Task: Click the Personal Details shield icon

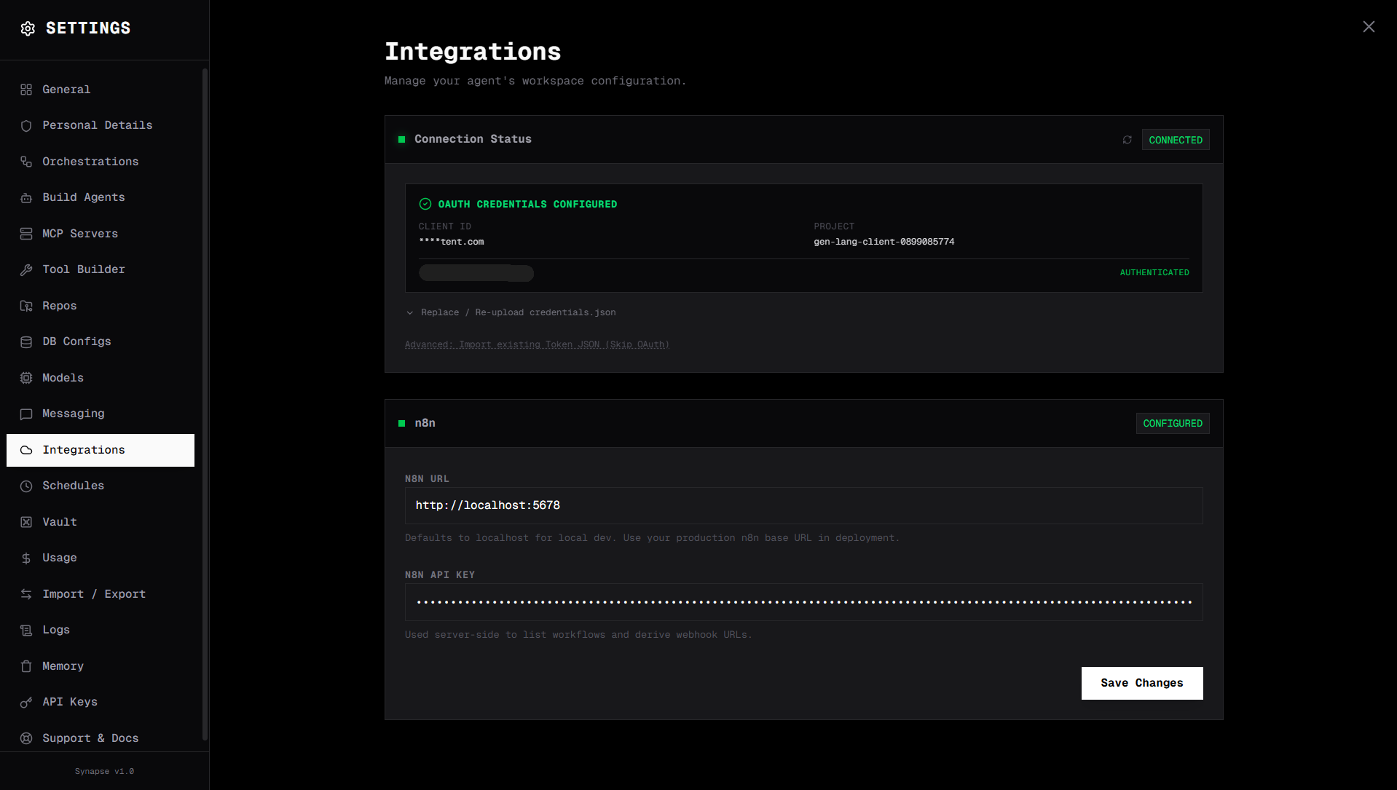Action: [26, 125]
